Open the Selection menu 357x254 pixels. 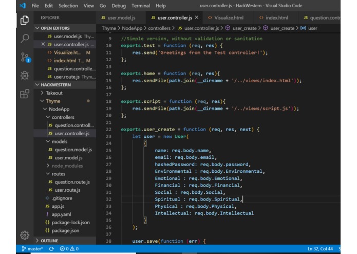tap(68, 6)
